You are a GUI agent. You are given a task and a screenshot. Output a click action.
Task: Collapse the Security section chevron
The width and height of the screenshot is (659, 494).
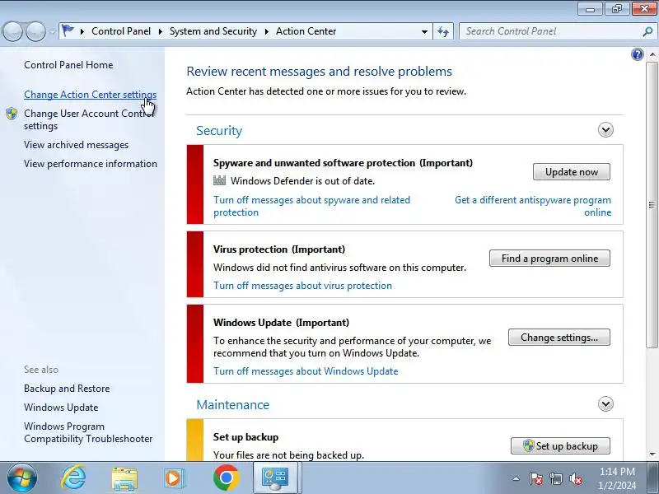pos(605,130)
